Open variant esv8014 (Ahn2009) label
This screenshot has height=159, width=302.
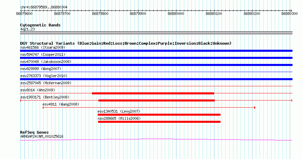click(x=38, y=90)
